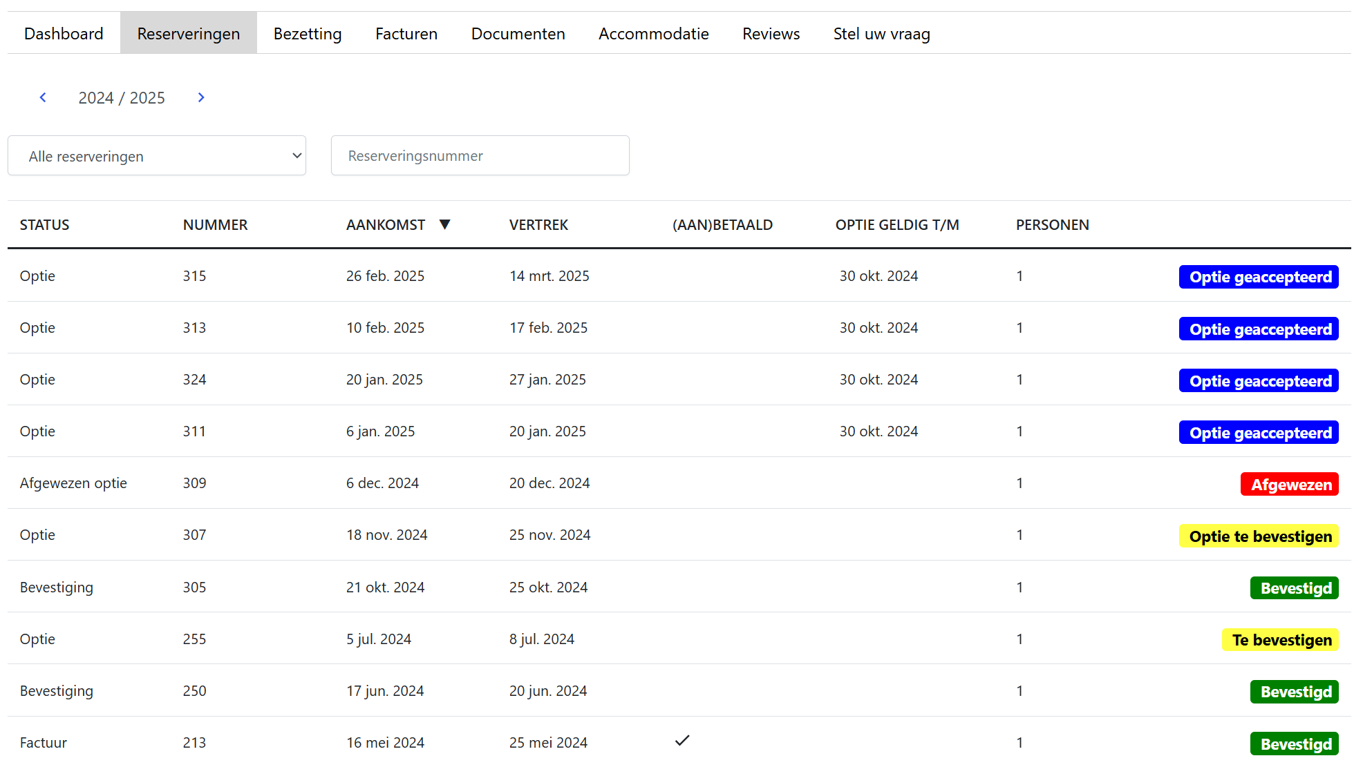Image resolution: width=1363 pixels, height=767 pixels.
Task: Toggle the Aankomst sort arrow
Action: click(445, 224)
